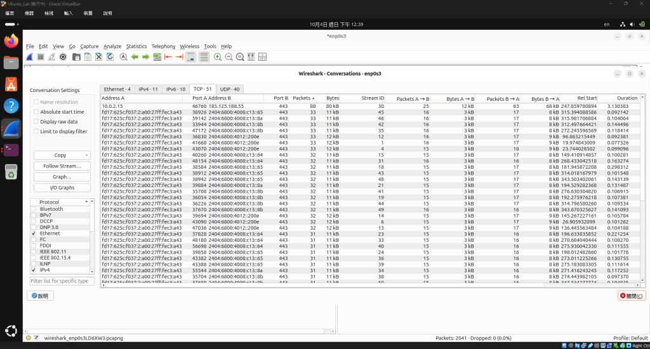This screenshot has height=349, width=650.
Task: Sort by the Stream ID column header
Action: point(362,98)
